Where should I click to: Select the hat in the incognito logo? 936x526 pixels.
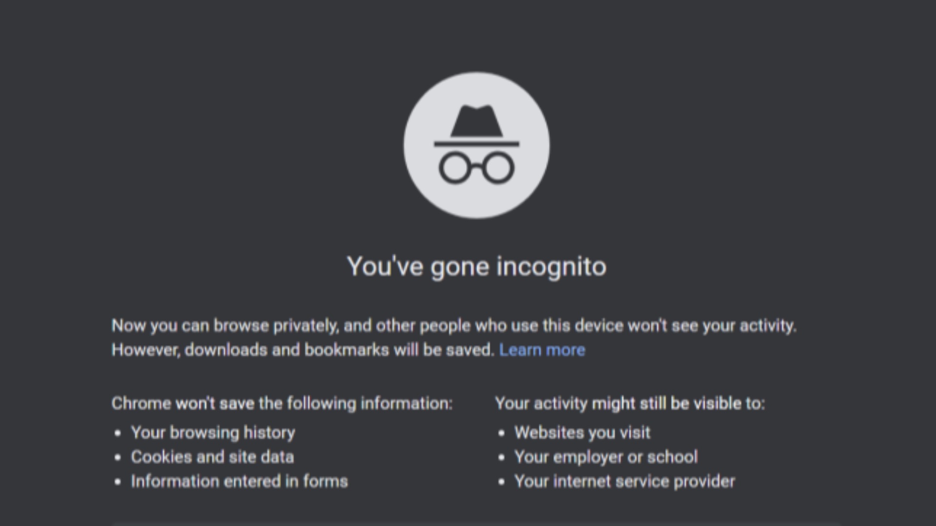tap(477, 122)
